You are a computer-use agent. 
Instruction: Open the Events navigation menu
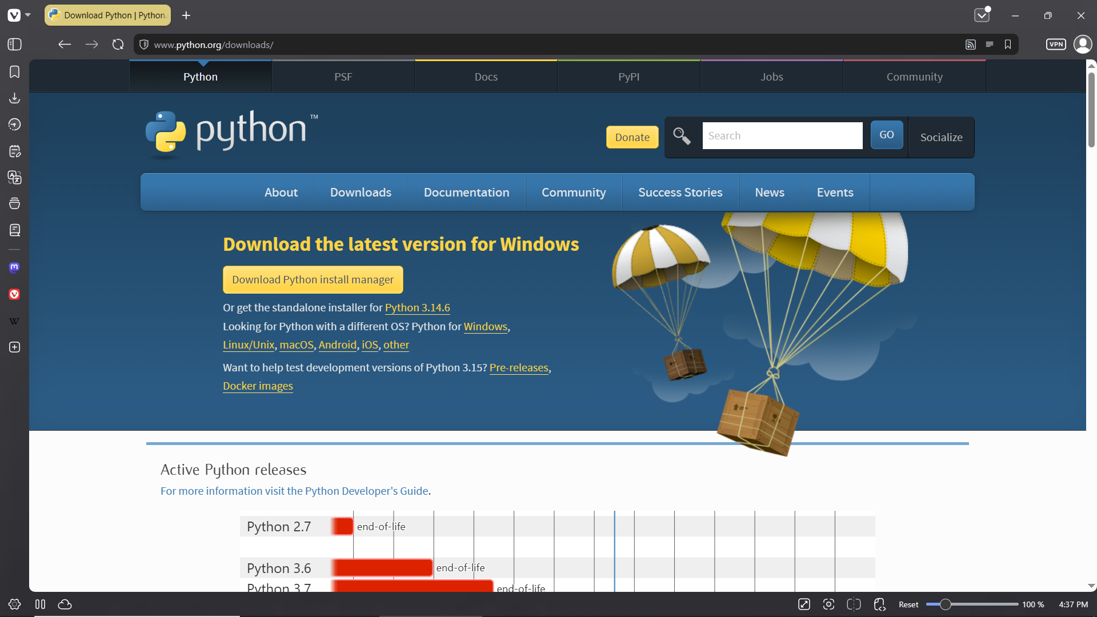[835, 193]
